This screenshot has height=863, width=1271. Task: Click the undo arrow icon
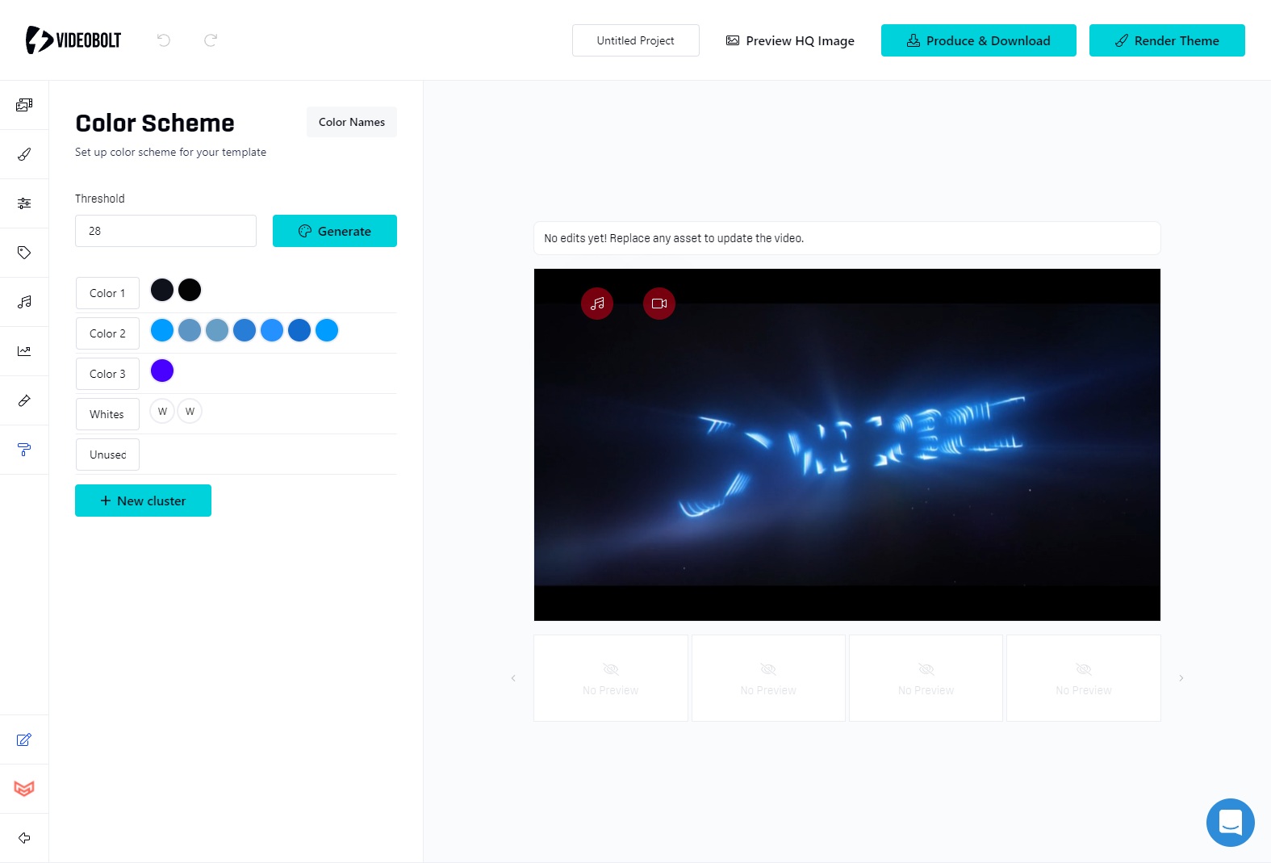tap(164, 40)
